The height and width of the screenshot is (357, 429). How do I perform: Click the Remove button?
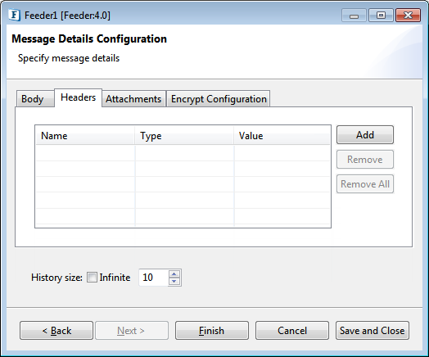click(x=365, y=159)
